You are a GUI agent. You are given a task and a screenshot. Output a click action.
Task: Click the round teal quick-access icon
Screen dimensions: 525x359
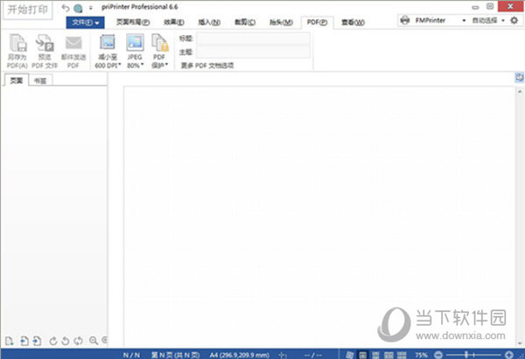pos(78,8)
